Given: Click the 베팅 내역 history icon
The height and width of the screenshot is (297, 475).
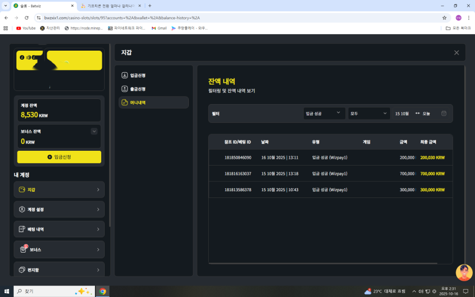Looking at the screenshot, I should 22,229.
